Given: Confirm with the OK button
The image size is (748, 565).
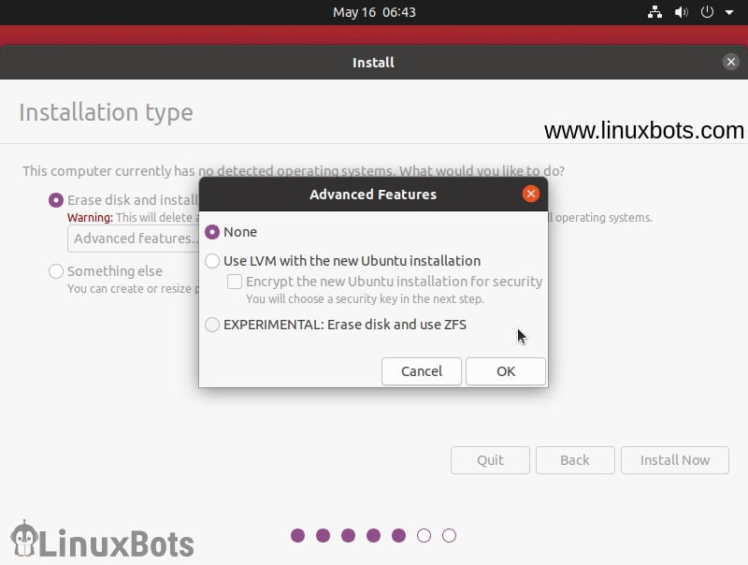Looking at the screenshot, I should pos(505,371).
